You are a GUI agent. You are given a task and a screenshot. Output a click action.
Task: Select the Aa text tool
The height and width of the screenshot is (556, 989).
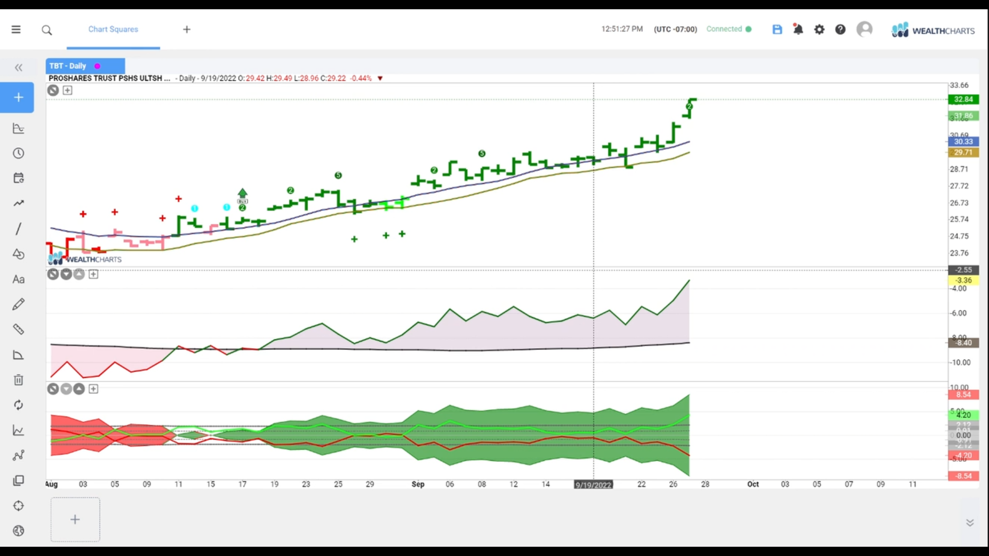19,279
